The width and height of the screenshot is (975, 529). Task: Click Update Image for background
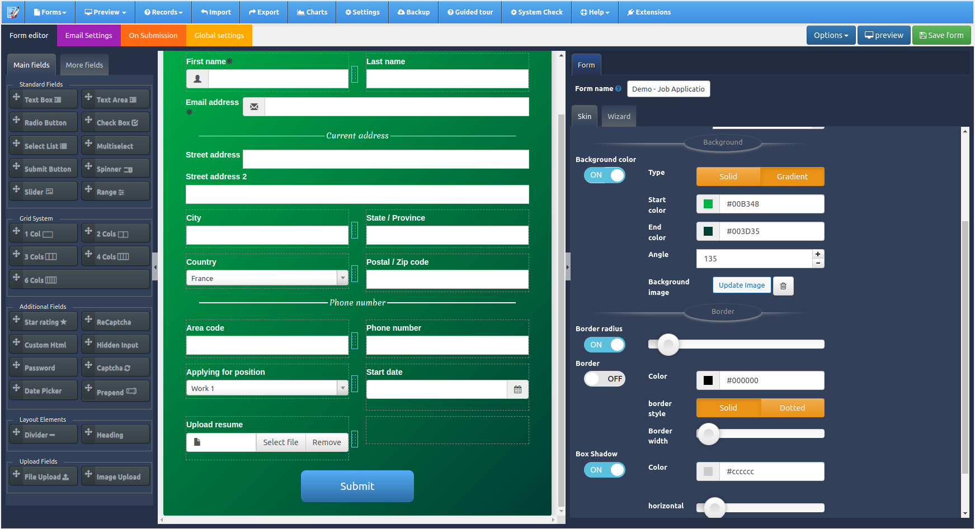[742, 285]
